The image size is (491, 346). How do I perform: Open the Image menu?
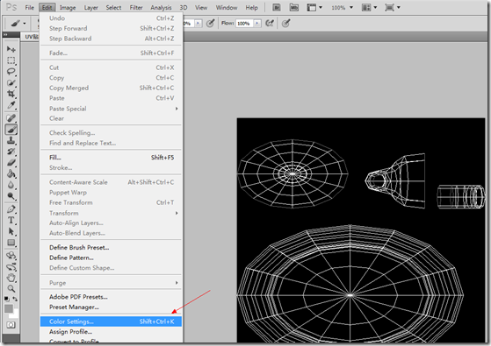[x=68, y=8]
